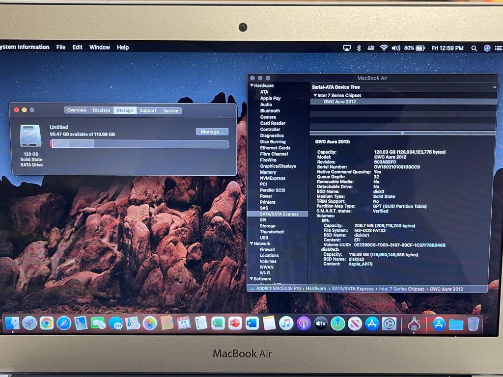Launch Safari from the dock
503x377 pixels.
pos(64,323)
